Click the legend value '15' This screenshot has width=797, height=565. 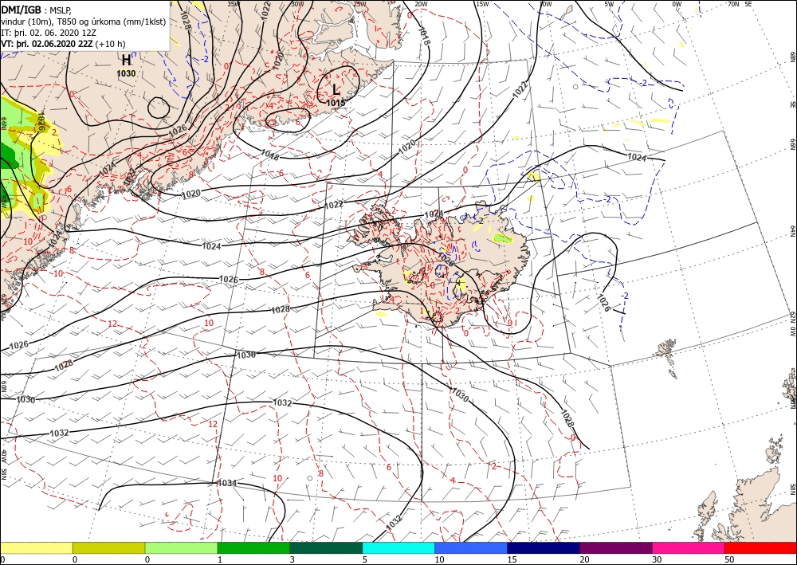[x=512, y=559]
